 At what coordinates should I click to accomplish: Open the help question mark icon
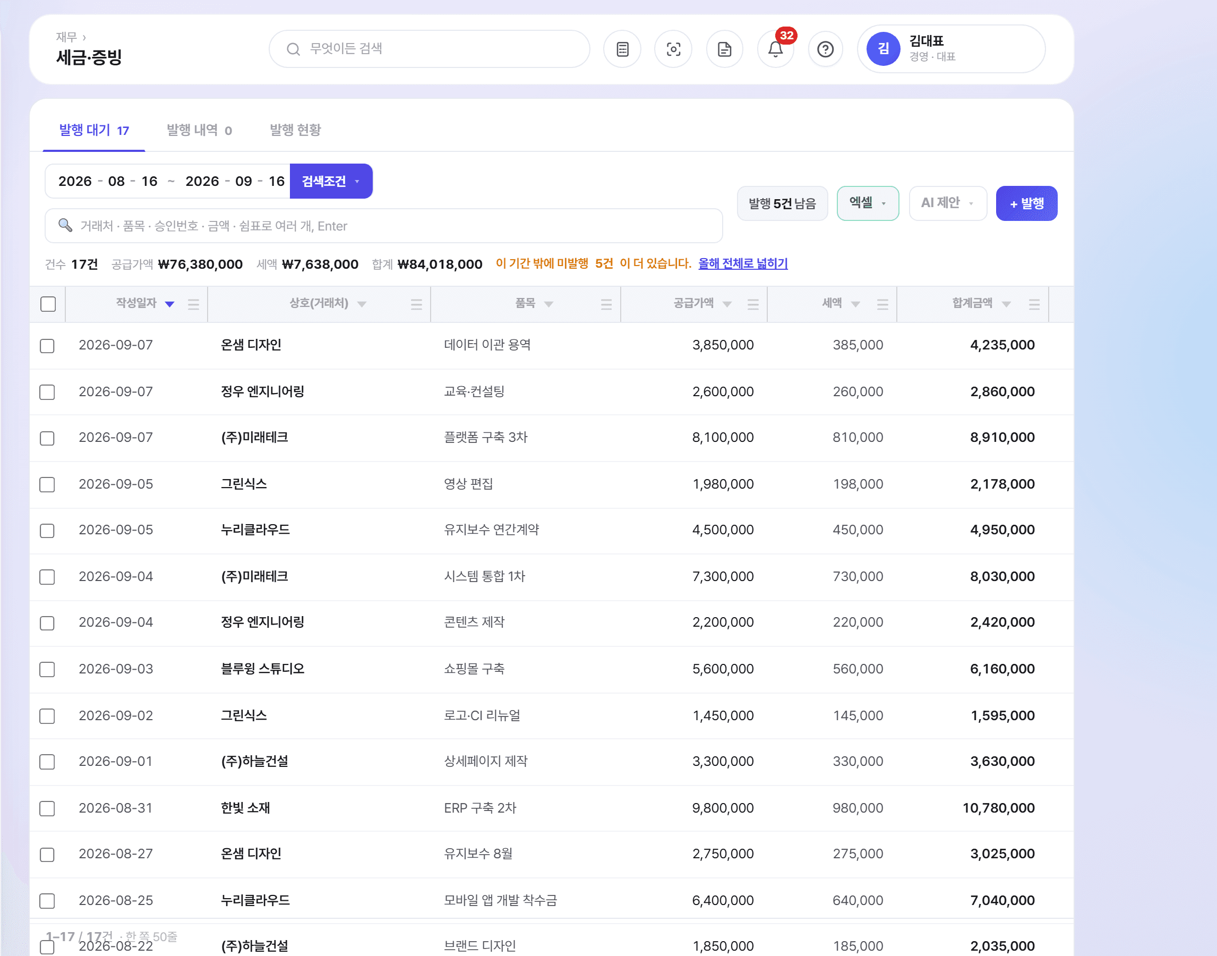coord(825,49)
